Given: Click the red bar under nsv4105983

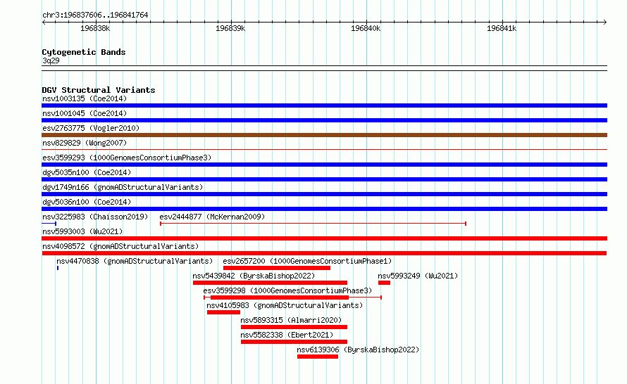Looking at the screenshot, I should [x=223, y=312].
